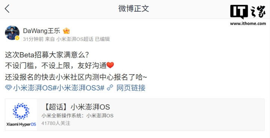270x138 pixels.
Task: Click the IT之家 logo watermark
Action: [x=248, y=12]
